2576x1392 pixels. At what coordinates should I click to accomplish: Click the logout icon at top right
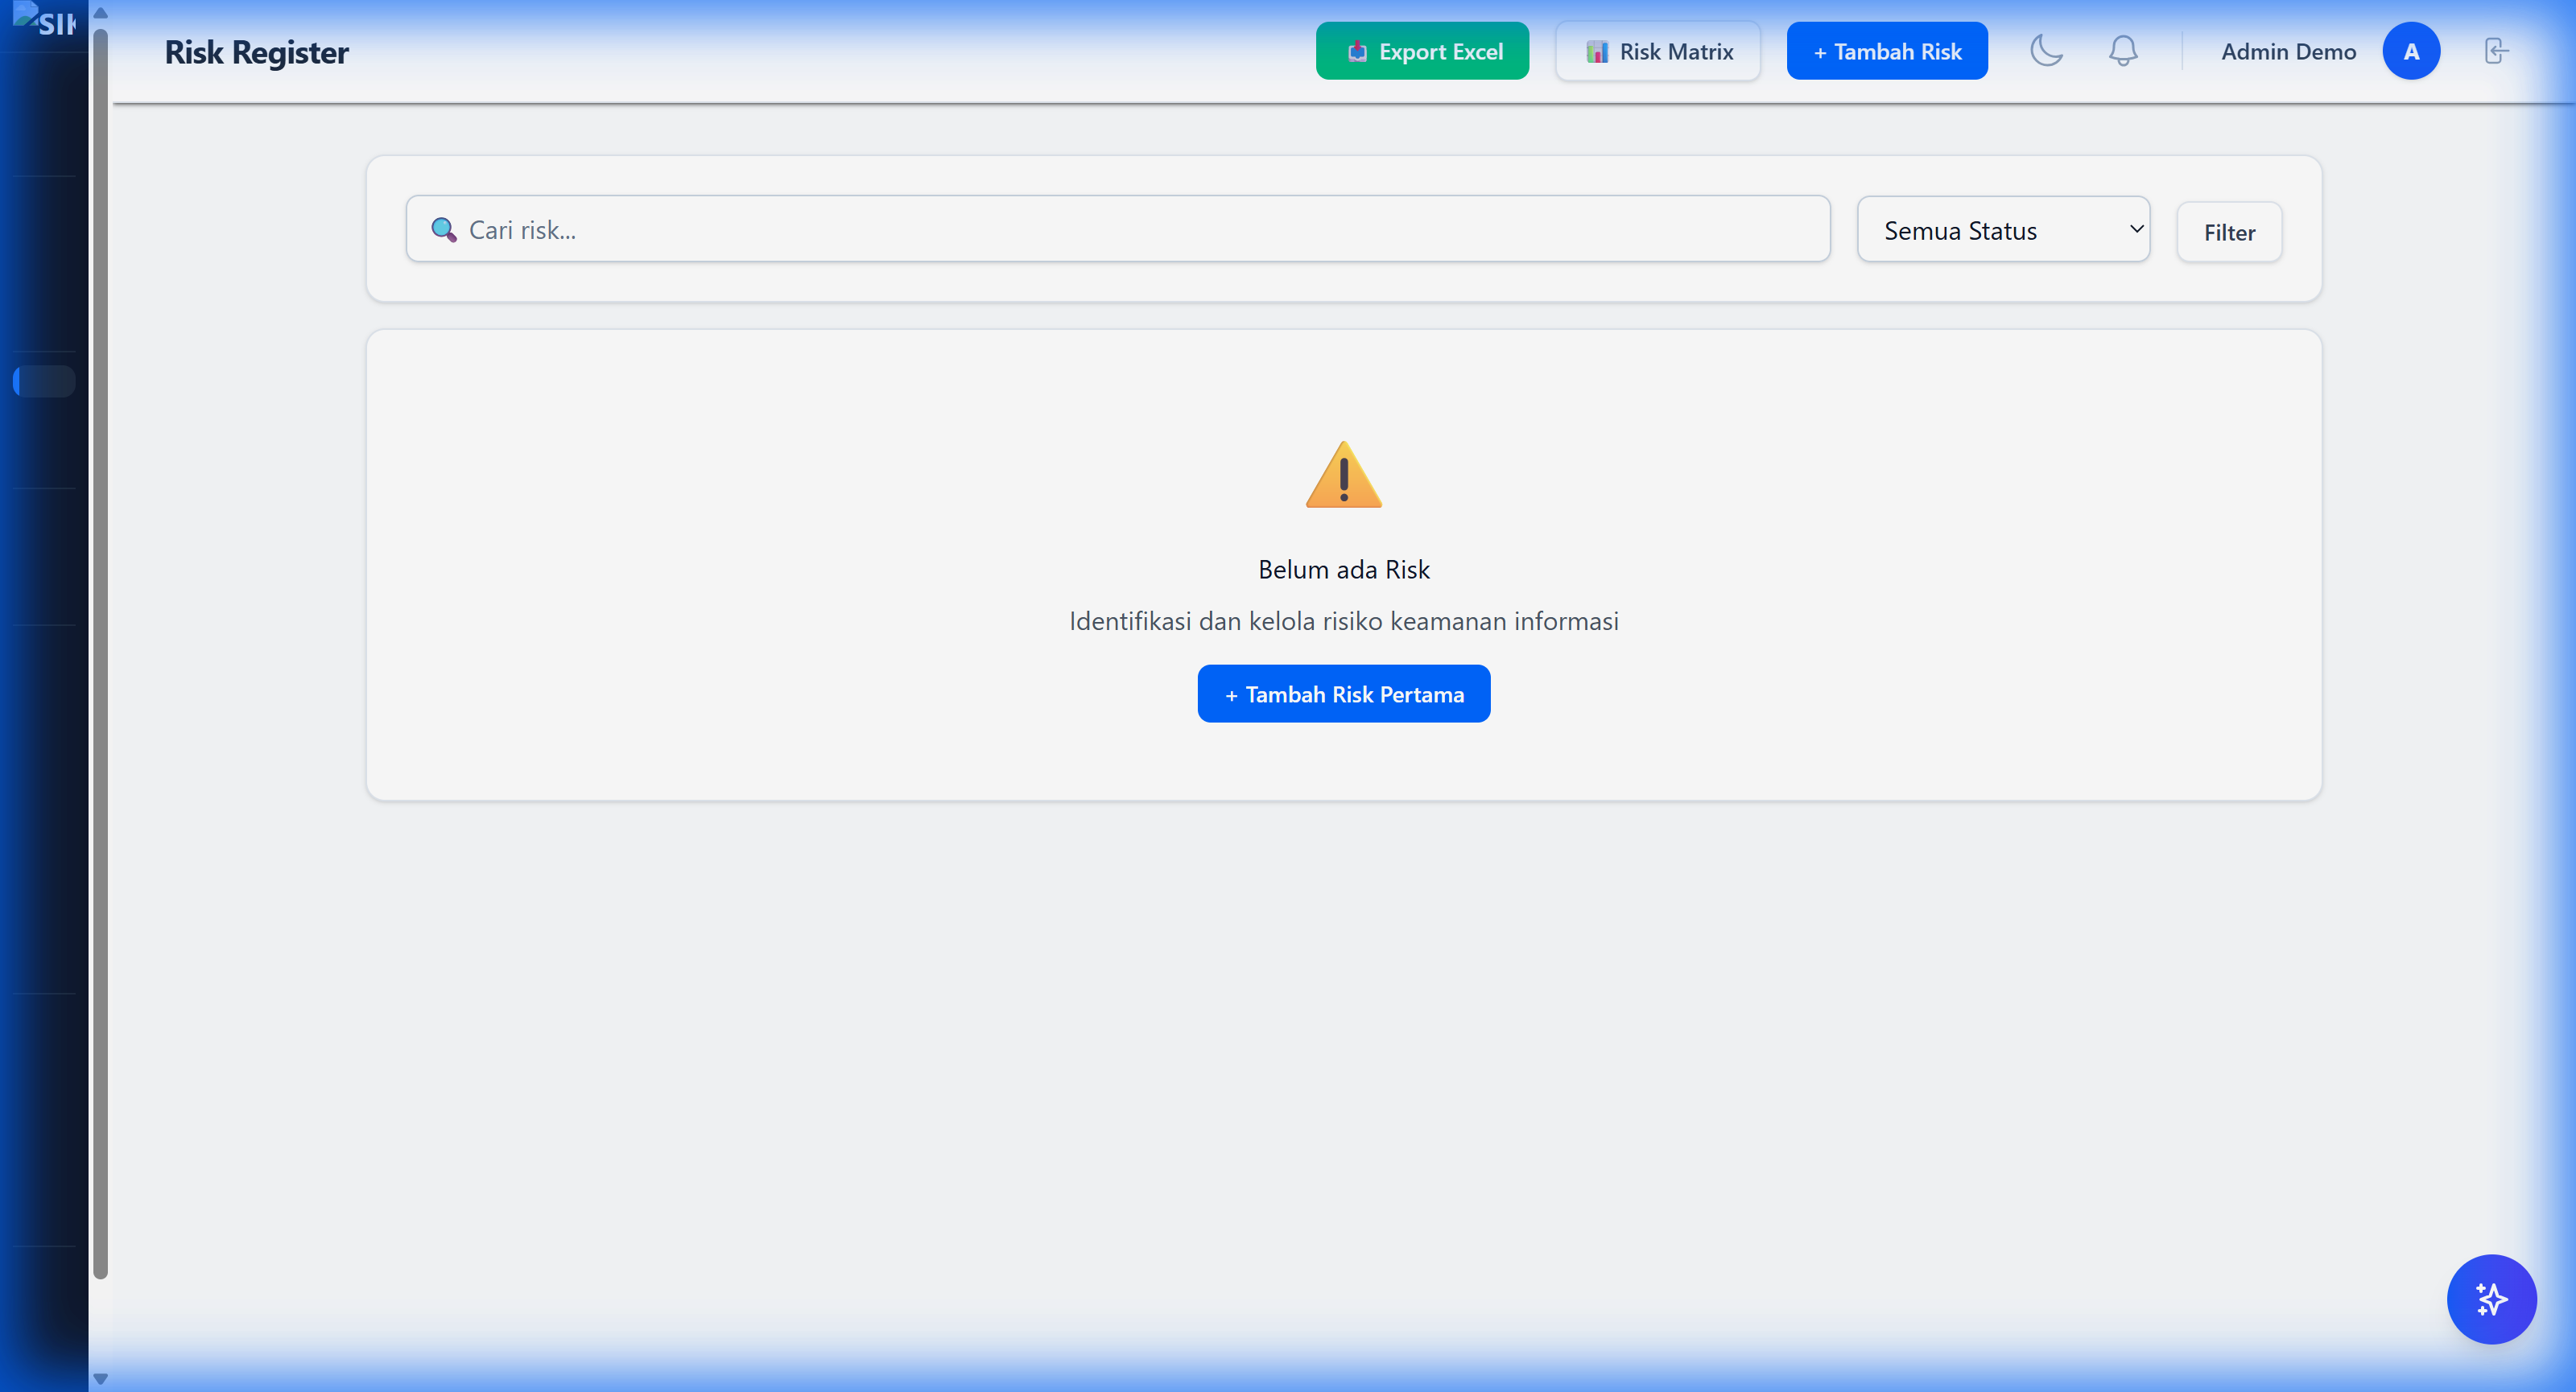coord(2495,51)
